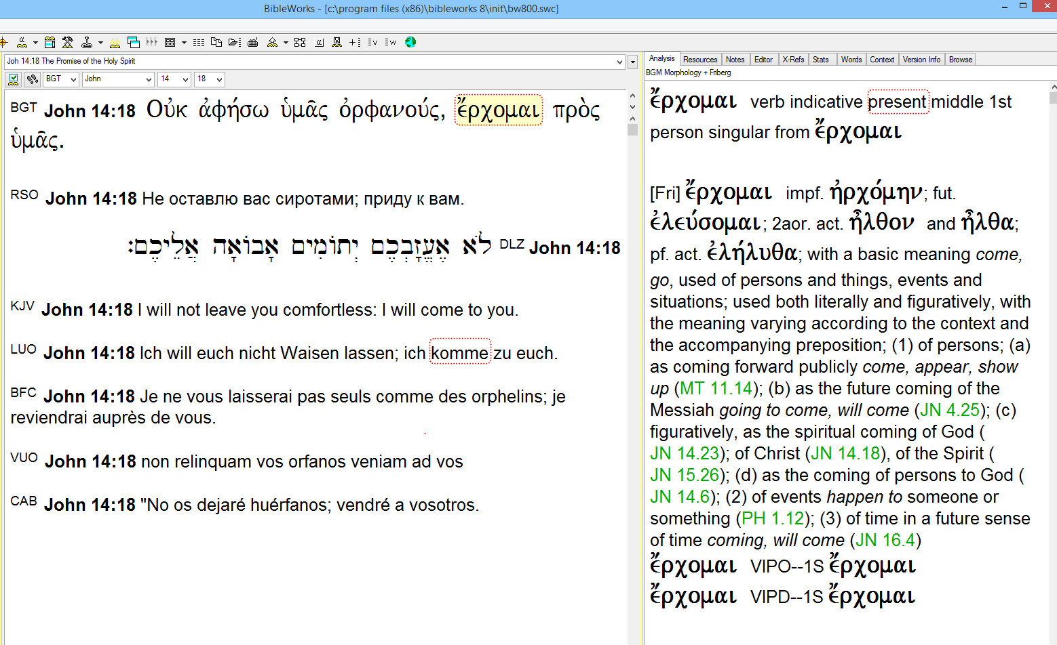Screen dimensions: 1057x645
Task: Click the red crosshair icon in toolbar
Action: [x=3, y=42]
